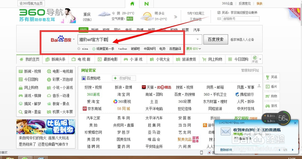Click the 游戏 gamepad side button
Screen dimensions: 302x159
click(271, 106)
